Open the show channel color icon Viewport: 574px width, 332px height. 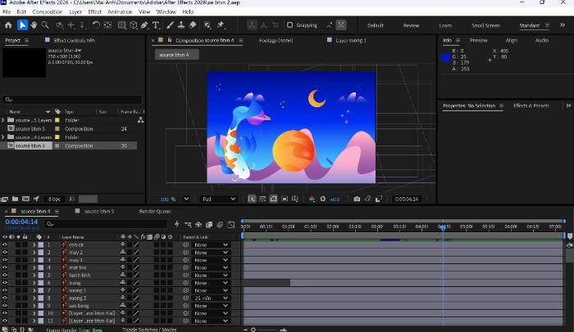(312, 199)
